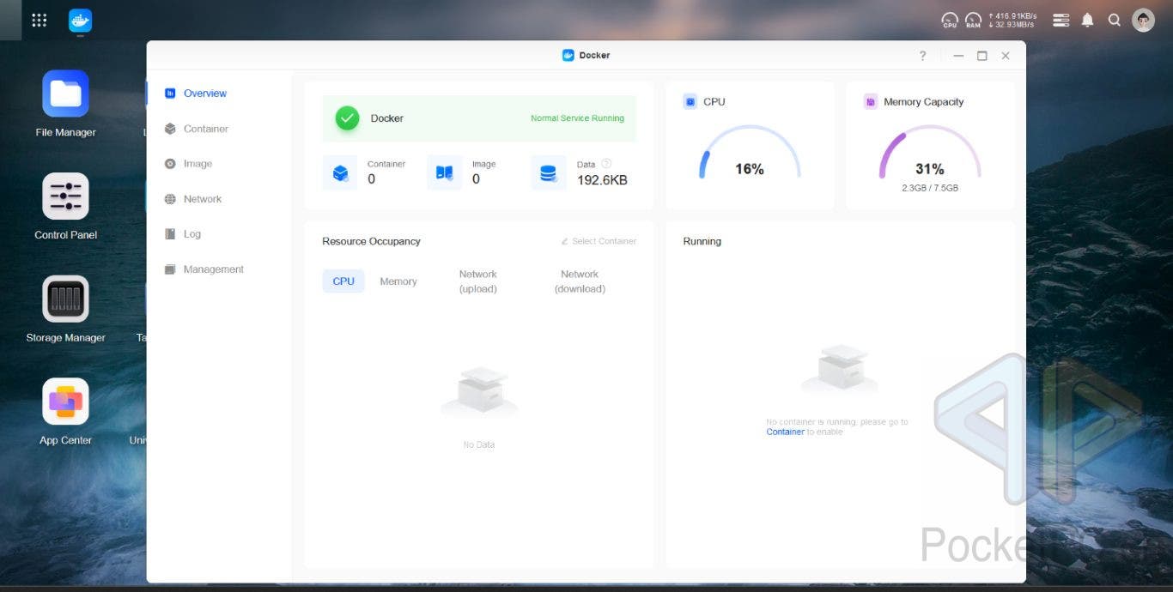Click the search magnifier icon
Screen dimensions: 1173x592
1115,20
